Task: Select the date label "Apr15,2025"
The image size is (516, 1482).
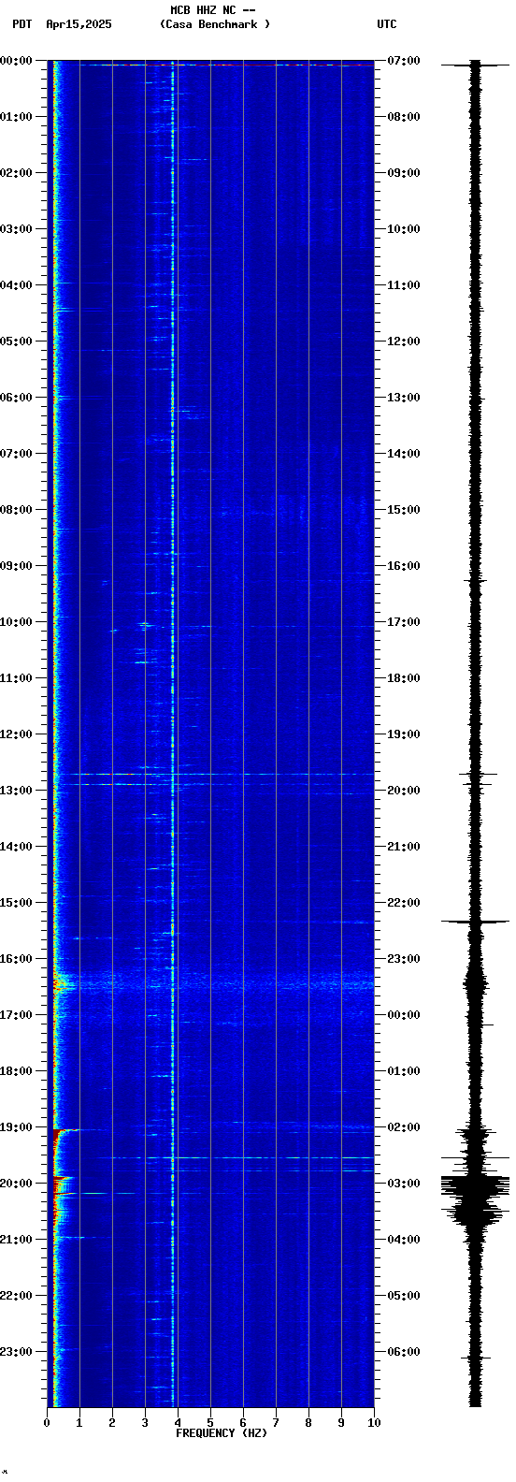Action: coord(79,24)
